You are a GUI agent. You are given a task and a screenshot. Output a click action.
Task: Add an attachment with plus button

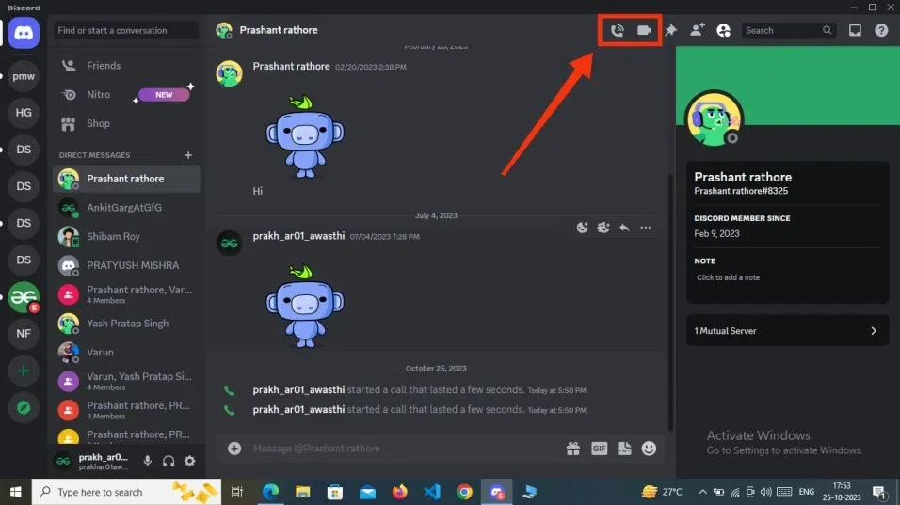(x=234, y=449)
